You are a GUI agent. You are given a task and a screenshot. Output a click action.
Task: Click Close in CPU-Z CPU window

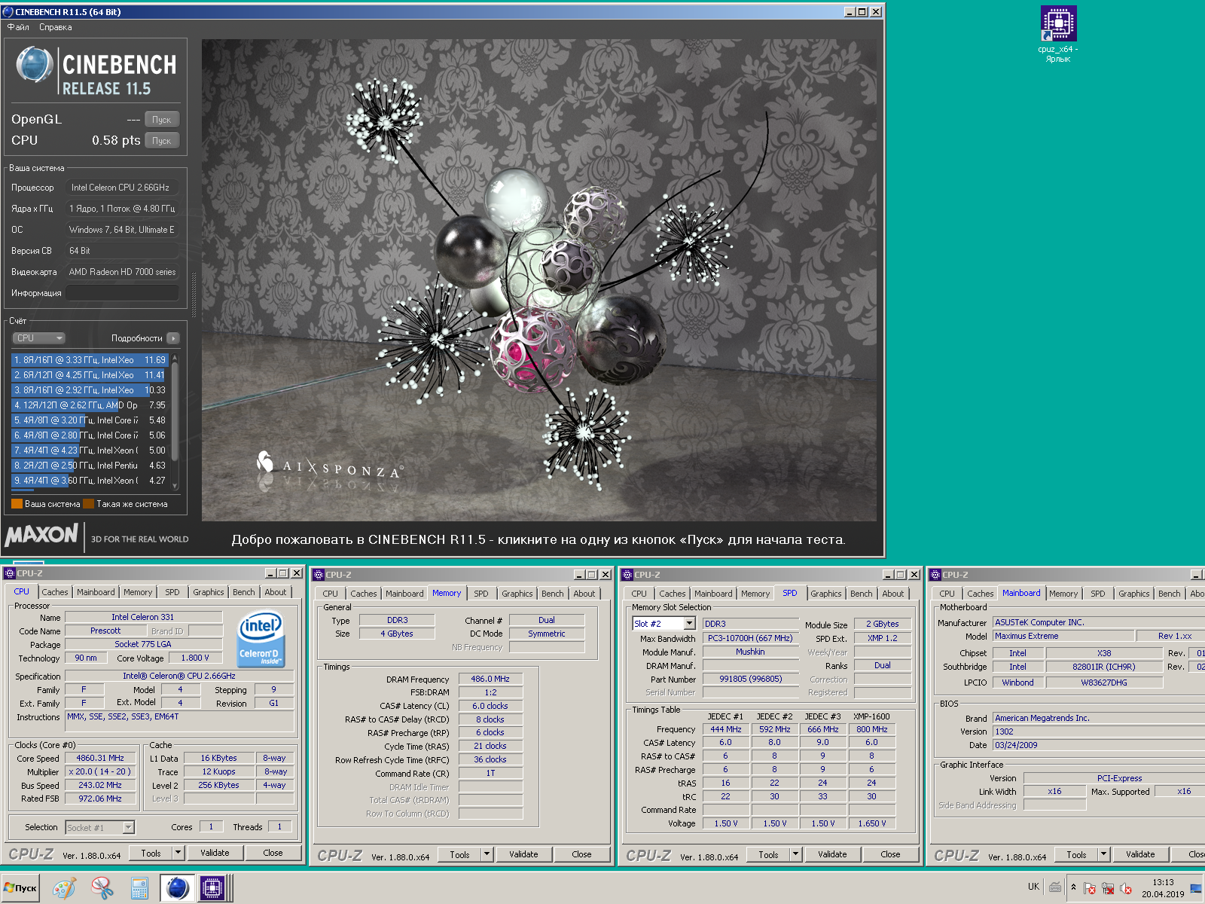tap(273, 853)
